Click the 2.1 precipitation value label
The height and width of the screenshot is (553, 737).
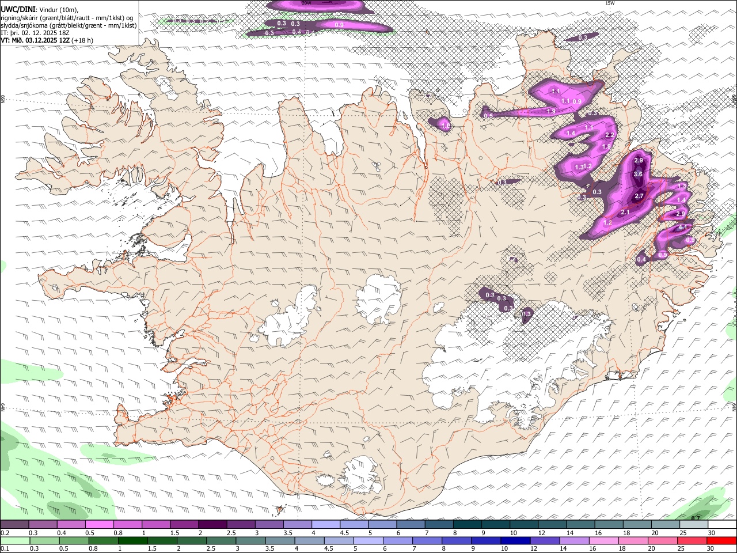[626, 213]
